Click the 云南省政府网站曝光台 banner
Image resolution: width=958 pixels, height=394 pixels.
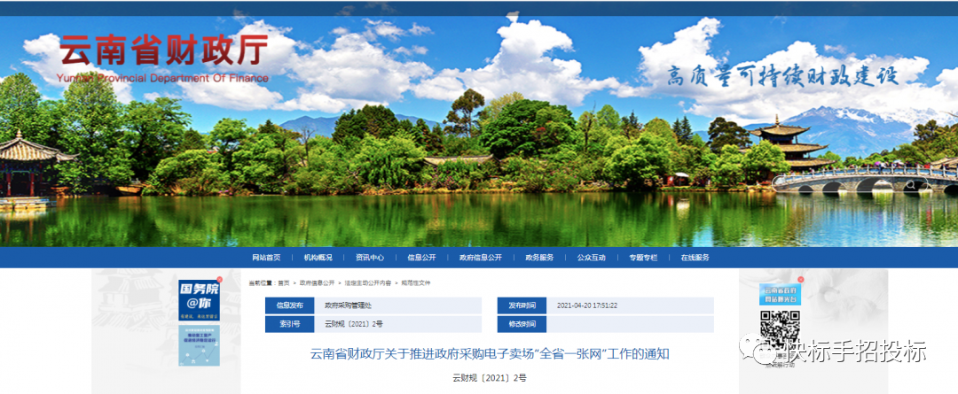point(778,295)
